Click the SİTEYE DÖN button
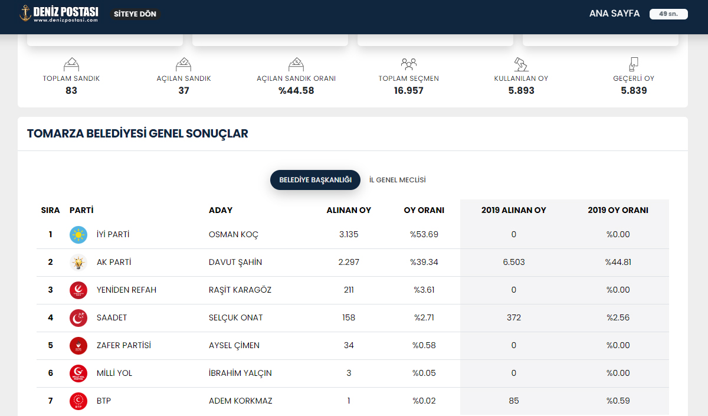 pos(135,14)
